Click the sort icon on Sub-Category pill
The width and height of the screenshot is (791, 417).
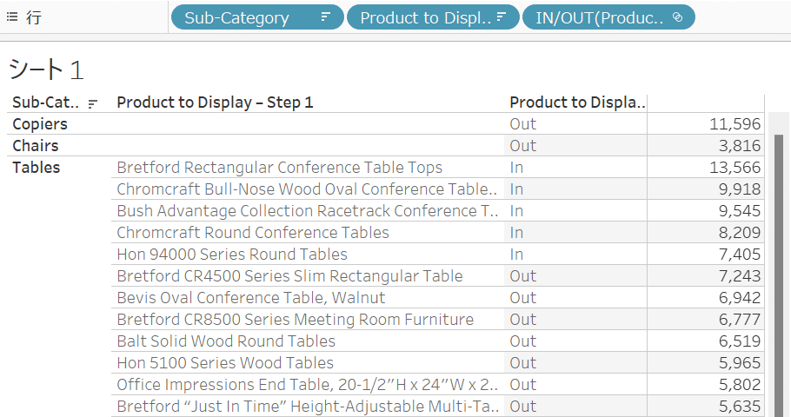325,17
